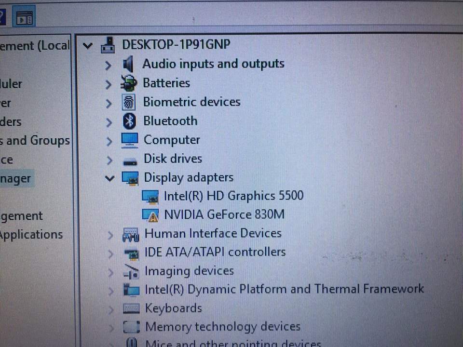The image size is (463, 347).
Task: Select the Human Interface Devices label
Action: click(213, 233)
